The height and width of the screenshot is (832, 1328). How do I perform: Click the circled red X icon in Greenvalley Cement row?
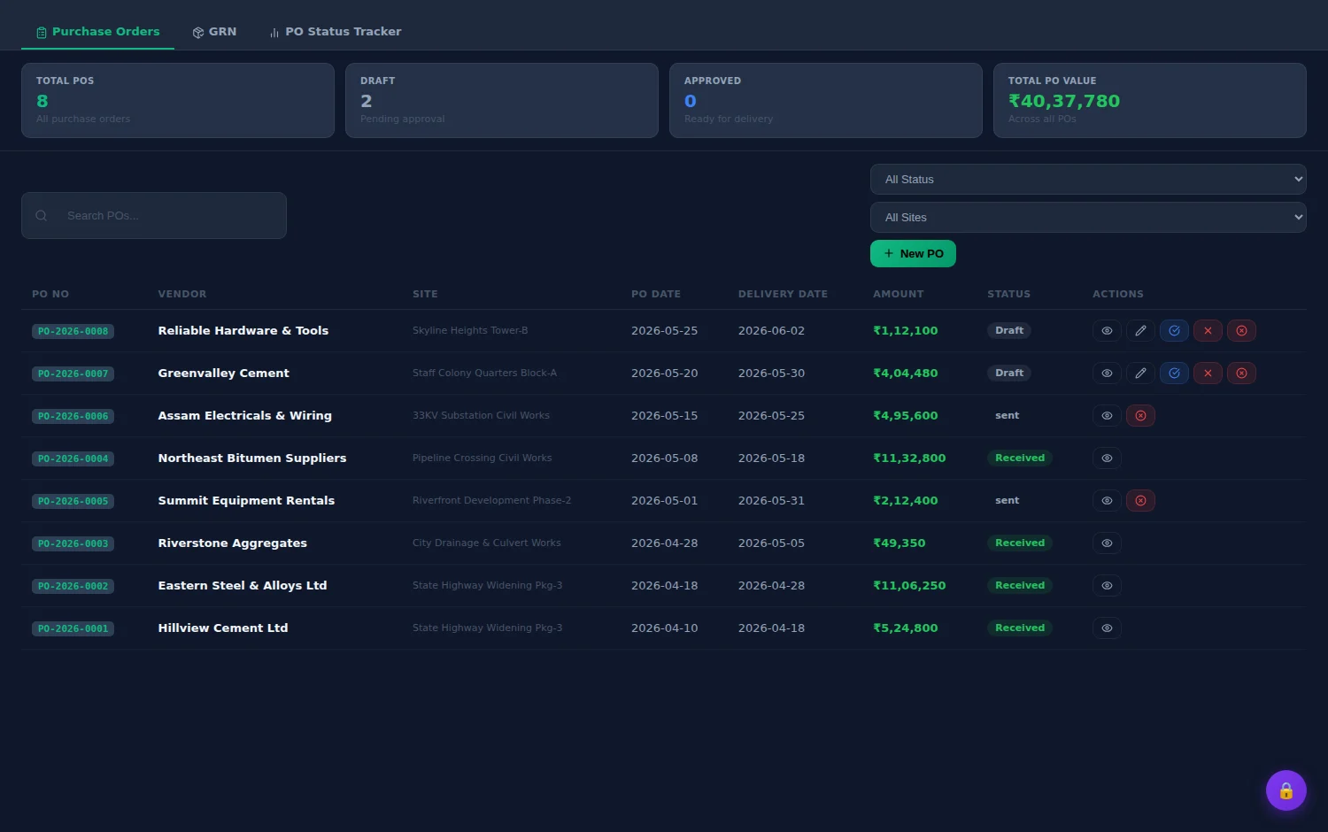coord(1241,373)
